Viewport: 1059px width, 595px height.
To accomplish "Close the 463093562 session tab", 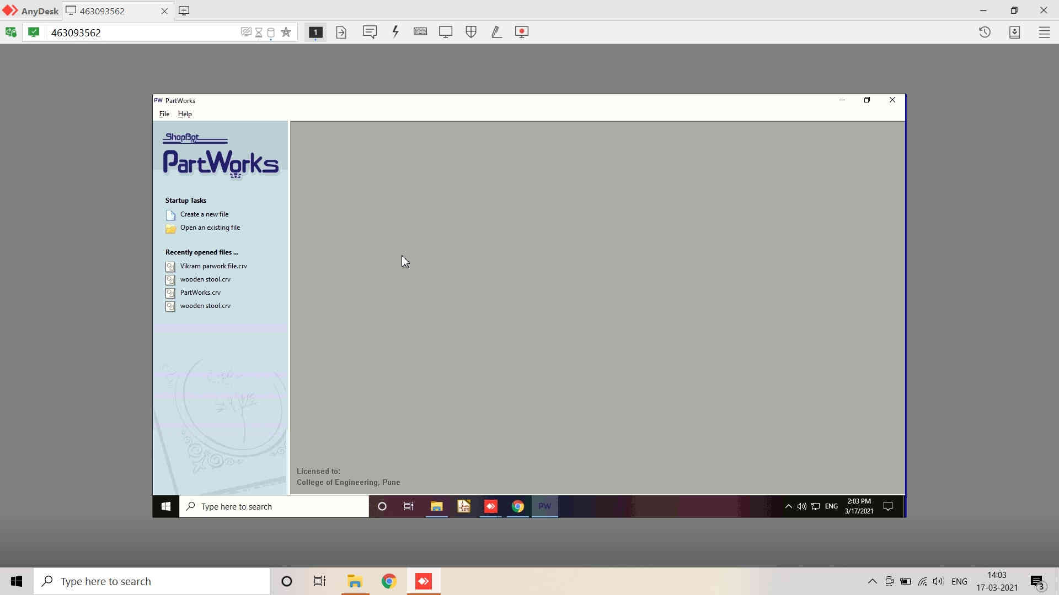I will [164, 11].
